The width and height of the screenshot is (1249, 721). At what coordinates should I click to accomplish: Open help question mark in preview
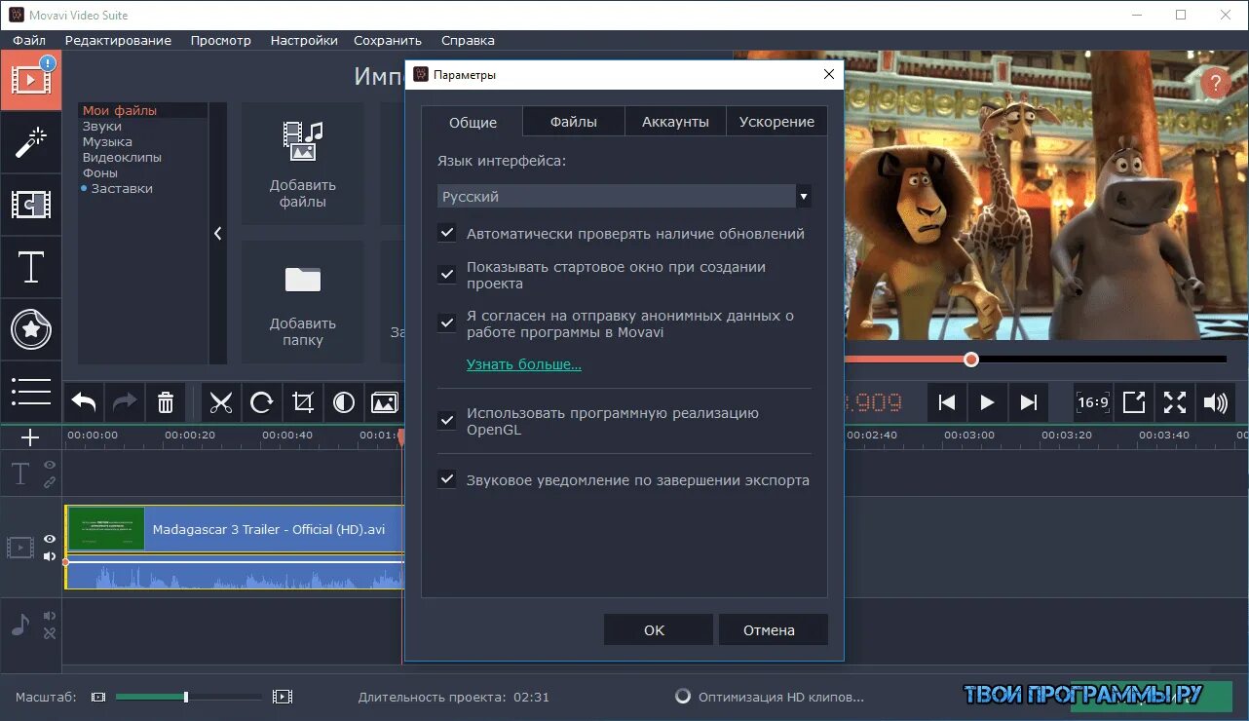1214,83
